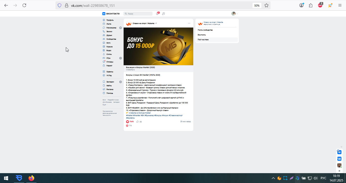Click the РУС language indicator
The image size is (346, 183).
(x=323, y=178)
